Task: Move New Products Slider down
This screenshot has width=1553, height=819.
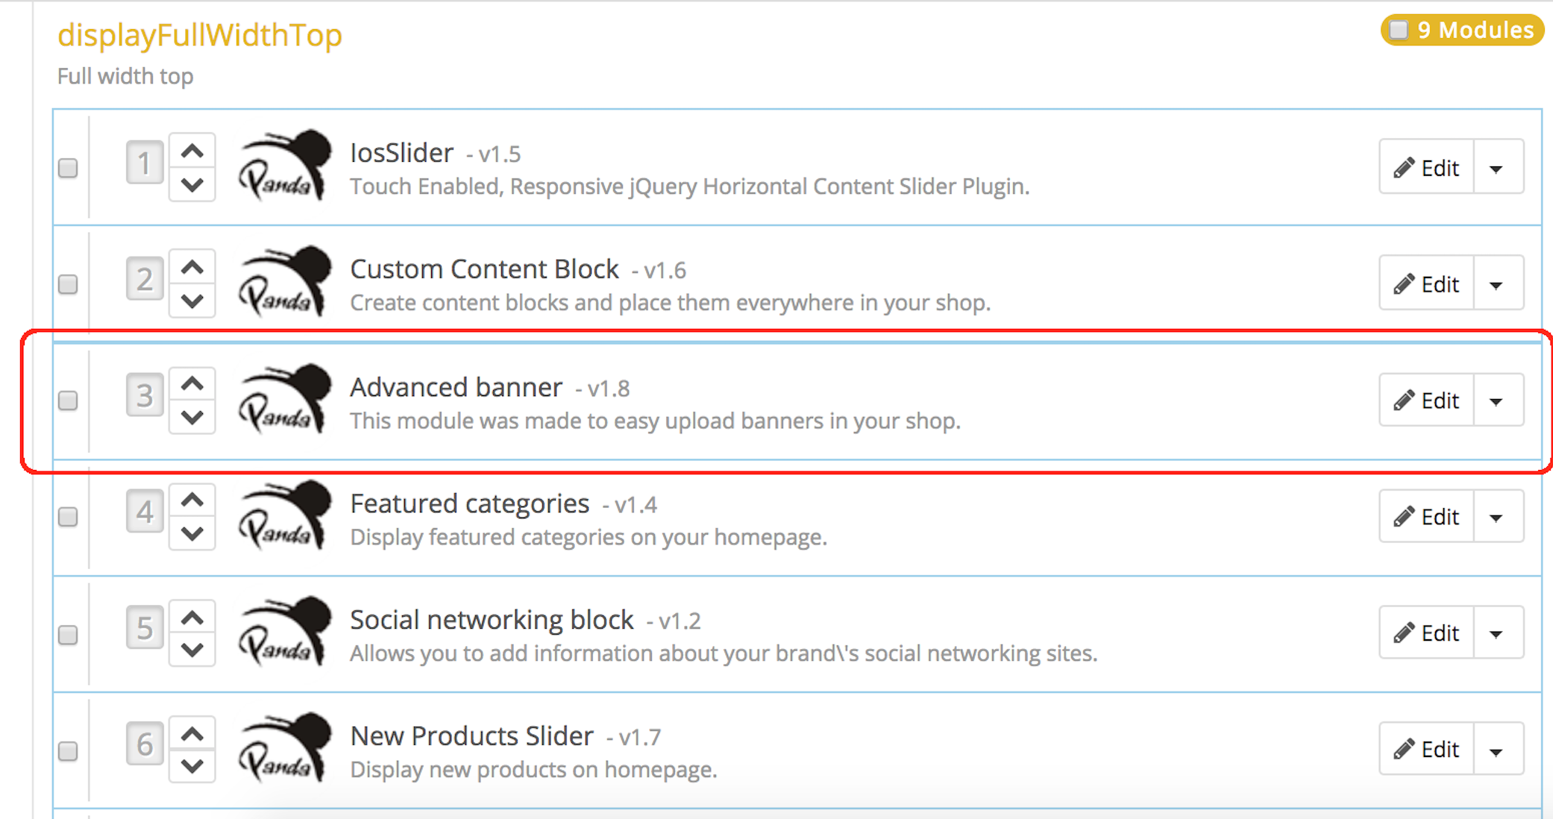Action: pos(192,766)
